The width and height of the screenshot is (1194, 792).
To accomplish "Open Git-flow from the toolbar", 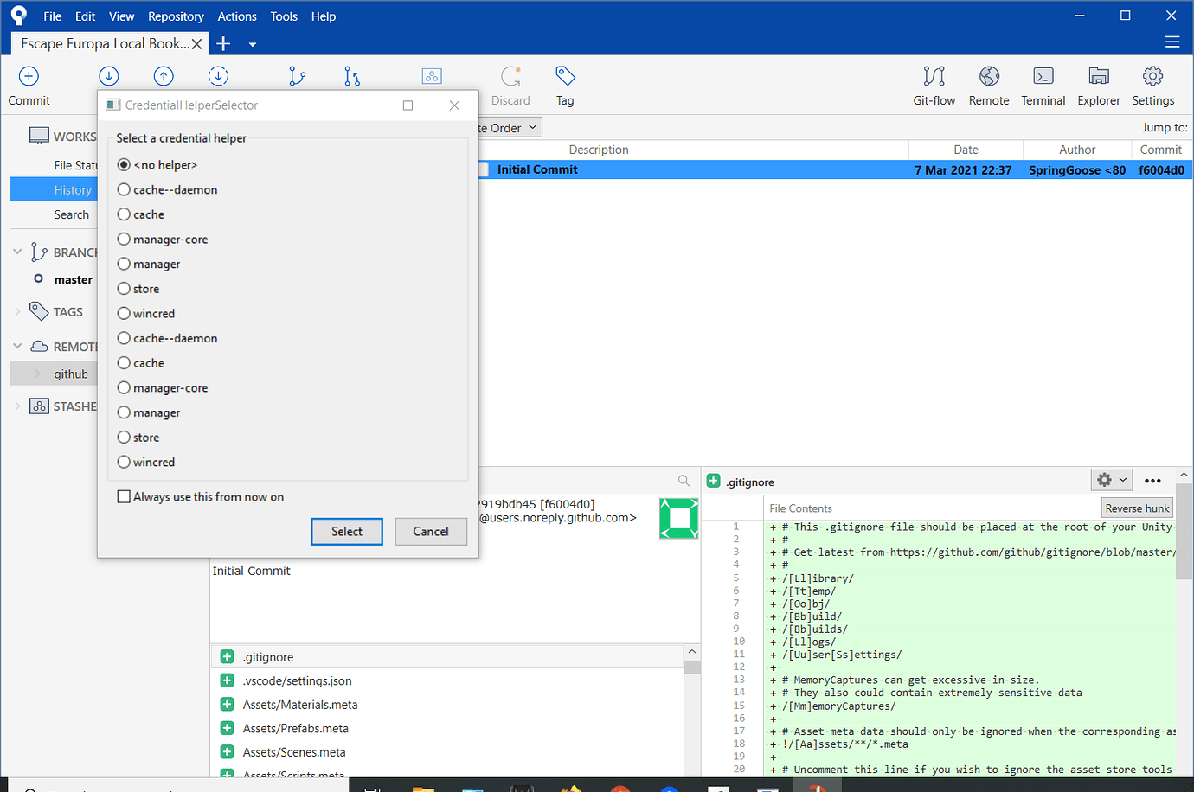I will [934, 77].
